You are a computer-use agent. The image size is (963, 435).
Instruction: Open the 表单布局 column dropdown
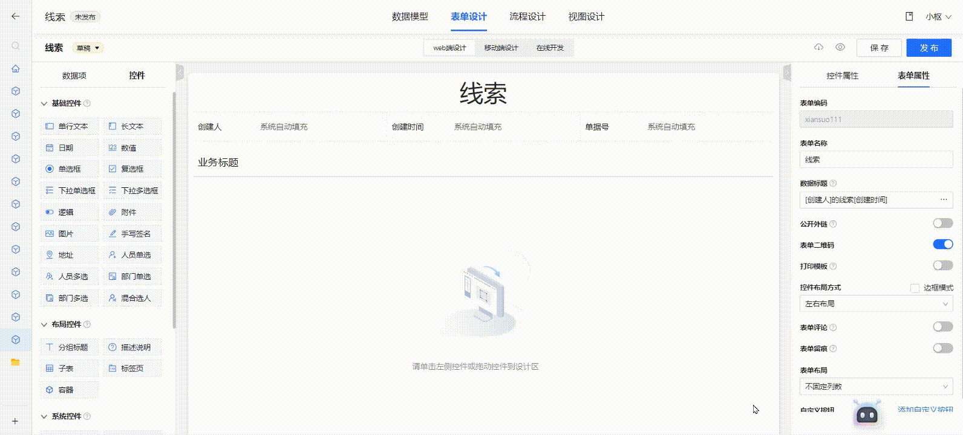tap(876, 387)
